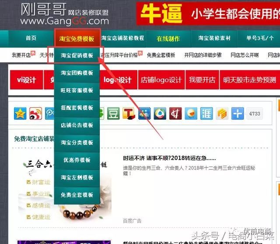
Task: Click the red logo设计 button
Action: pyautogui.click(x=118, y=80)
